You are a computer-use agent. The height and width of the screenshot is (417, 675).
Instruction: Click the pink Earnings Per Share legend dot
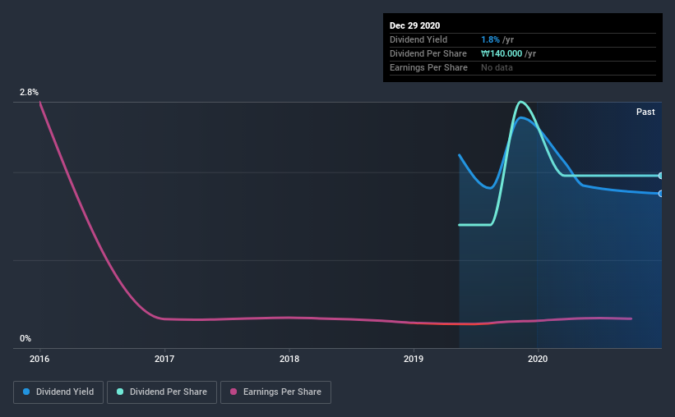pyautogui.click(x=233, y=392)
